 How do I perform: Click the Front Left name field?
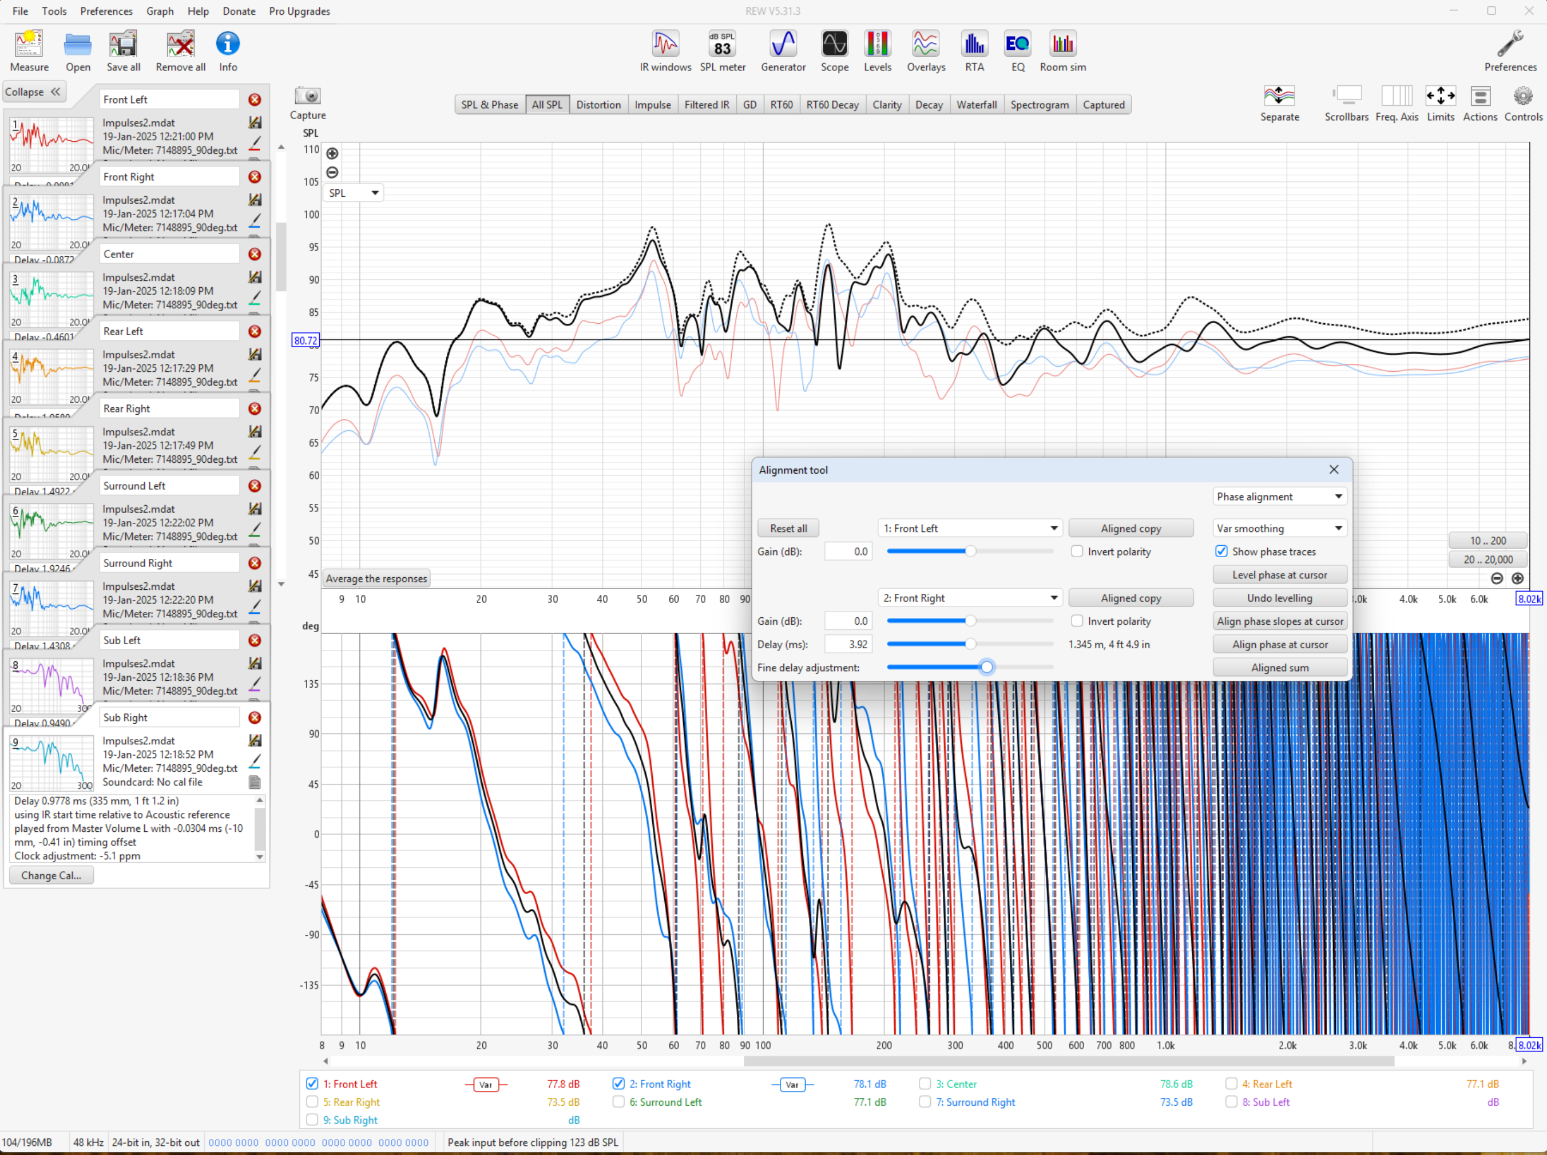[168, 100]
